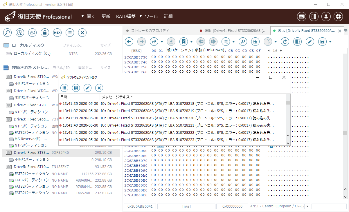The width and height of the screenshot is (349, 212).
Task: Open the dropdown arrow beside the copy icon
Action: click(x=276, y=42)
